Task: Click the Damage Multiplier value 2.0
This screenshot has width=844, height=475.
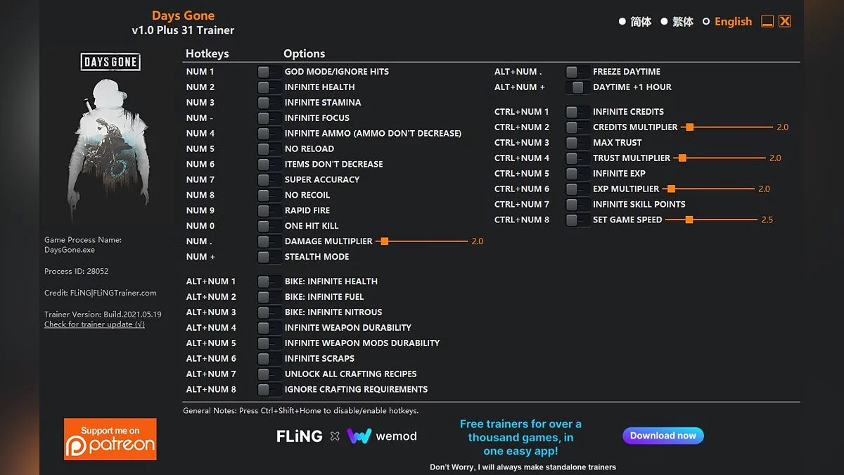Action: [477, 241]
